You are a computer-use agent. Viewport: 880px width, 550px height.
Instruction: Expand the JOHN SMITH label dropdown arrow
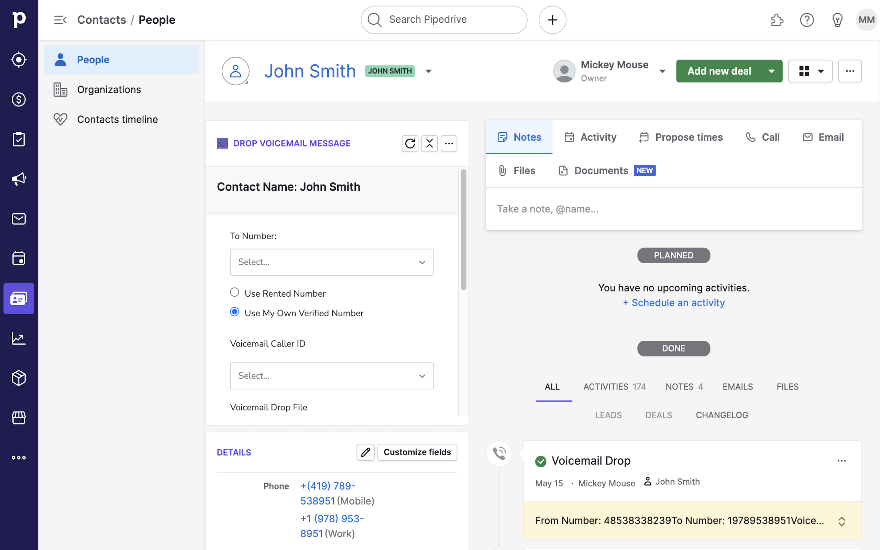pyautogui.click(x=428, y=71)
